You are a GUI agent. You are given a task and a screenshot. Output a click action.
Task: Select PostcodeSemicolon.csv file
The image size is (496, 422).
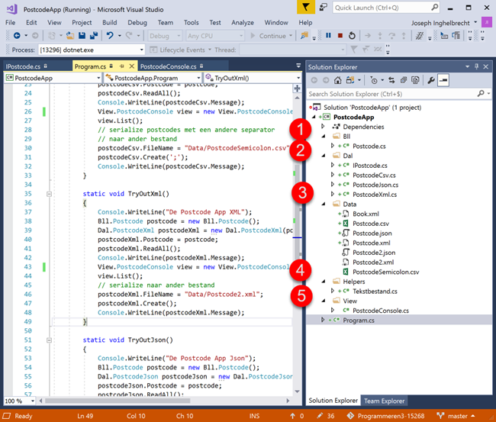(385, 272)
